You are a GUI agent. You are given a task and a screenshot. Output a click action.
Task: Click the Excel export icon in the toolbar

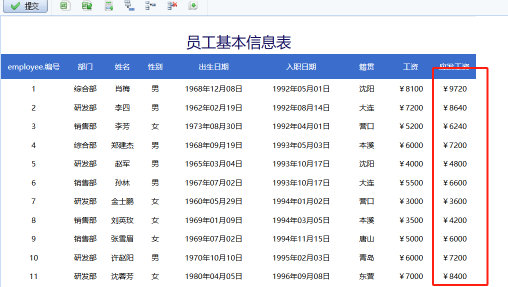click(64, 6)
